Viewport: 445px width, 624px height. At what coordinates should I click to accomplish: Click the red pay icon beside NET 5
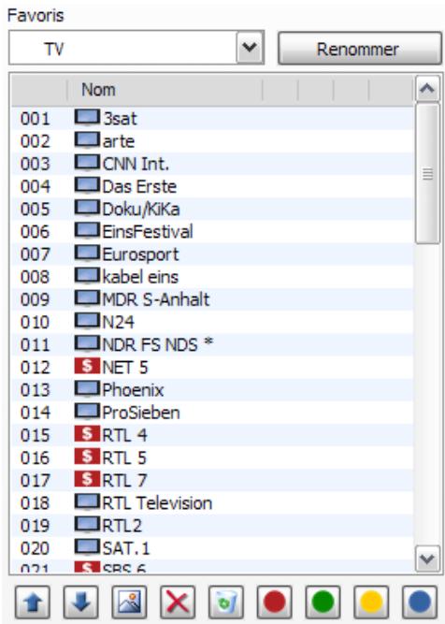(x=87, y=366)
